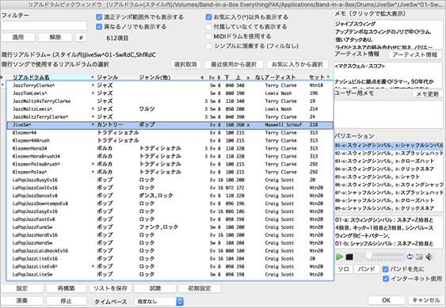Image resolution: width=446 pixels, height=308 pixels.
Task: Click the フィルター text input field
Action: 44,26
